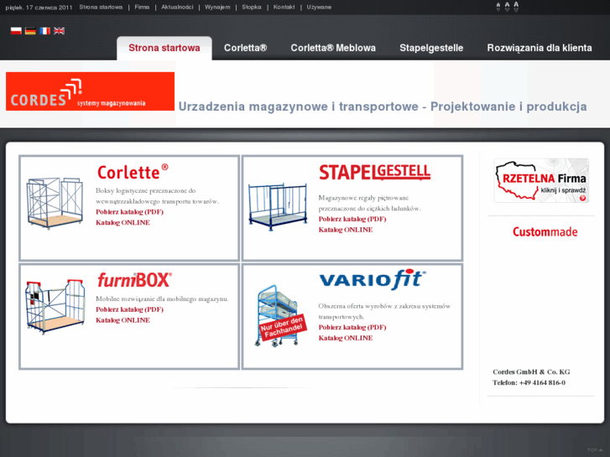Open the Rozwiązania dla klienta tab
Screen dimensions: 610x457
(x=540, y=48)
